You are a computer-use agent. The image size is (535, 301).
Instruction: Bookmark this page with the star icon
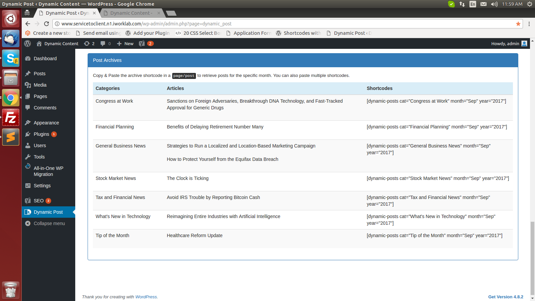click(x=518, y=24)
